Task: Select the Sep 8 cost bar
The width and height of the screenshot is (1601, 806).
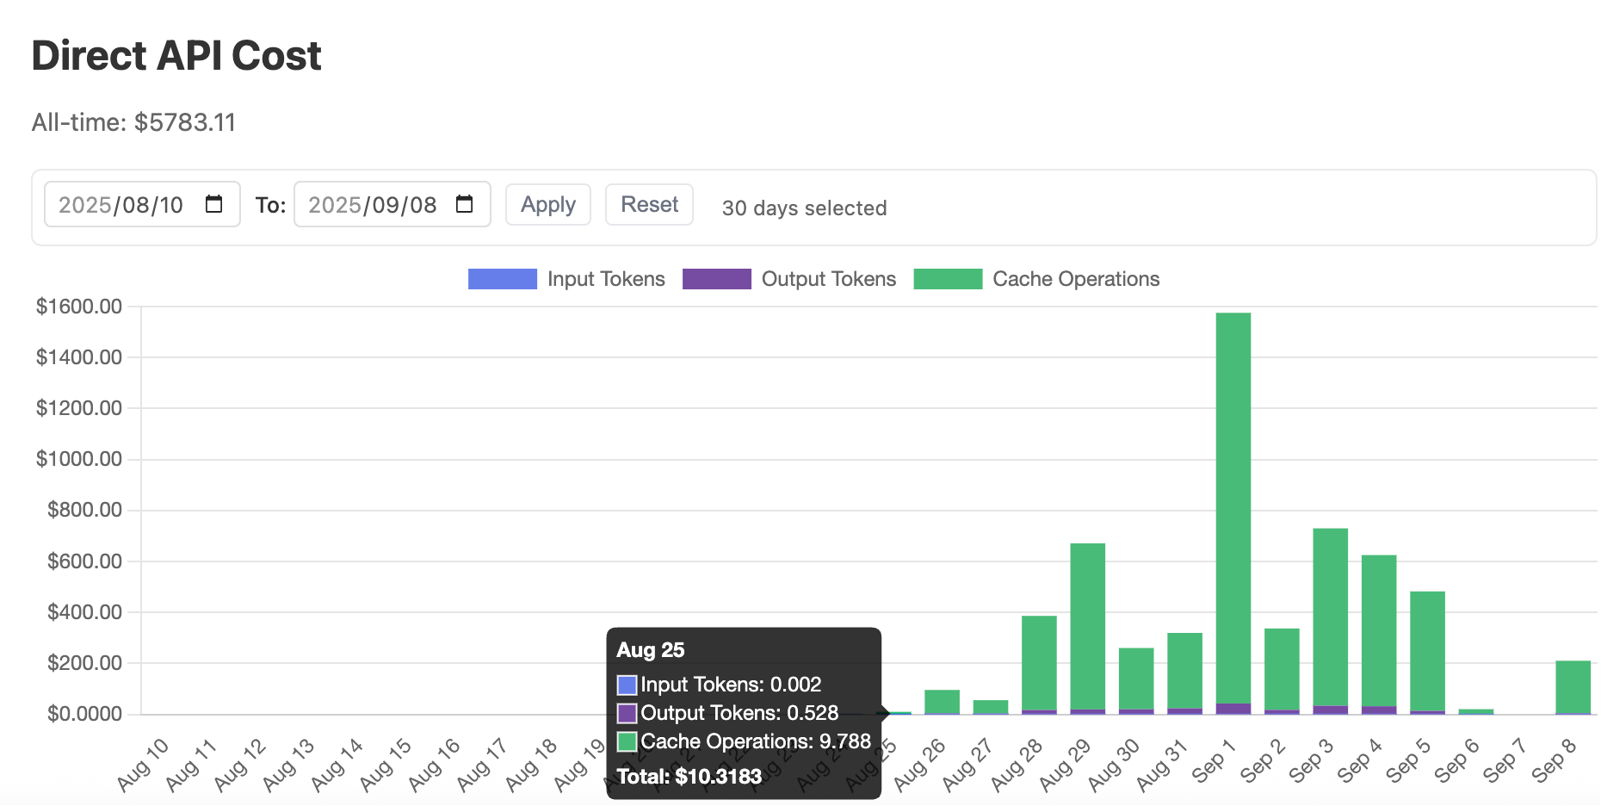Action: coord(1573,687)
